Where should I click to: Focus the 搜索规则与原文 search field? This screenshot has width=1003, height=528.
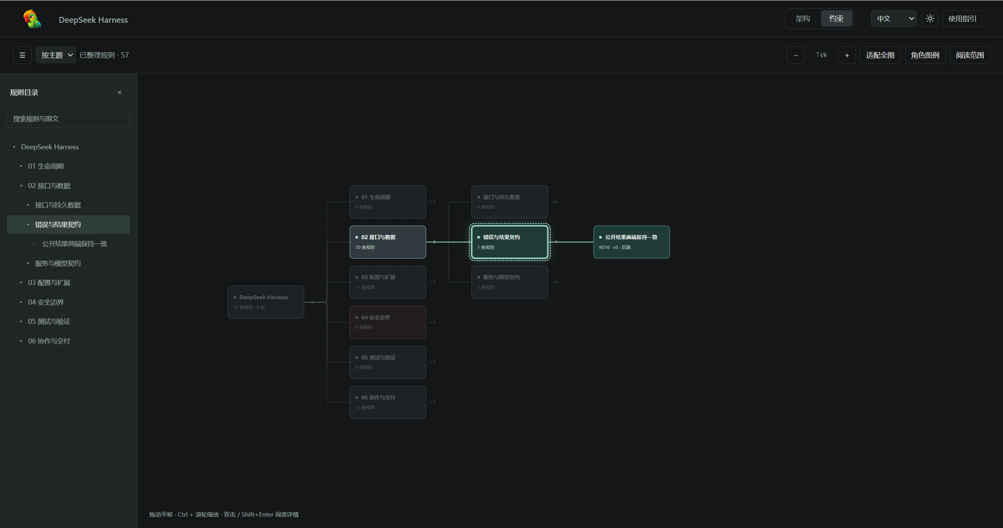(x=69, y=119)
